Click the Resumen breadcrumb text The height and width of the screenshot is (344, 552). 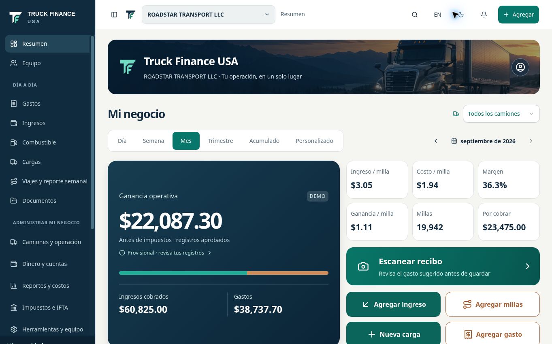(293, 14)
